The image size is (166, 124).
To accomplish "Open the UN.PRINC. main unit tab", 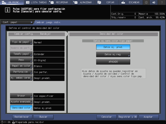I will coord(12,2).
